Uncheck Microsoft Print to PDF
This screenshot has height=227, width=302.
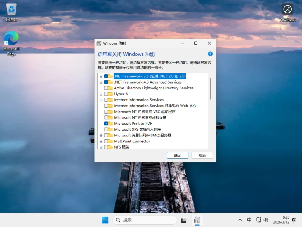click(106, 124)
